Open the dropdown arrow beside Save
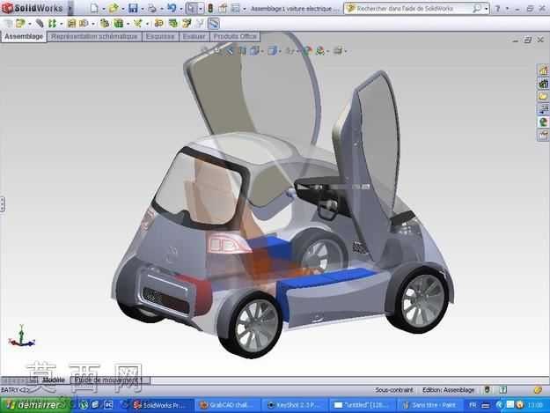The width and height of the screenshot is (550, 413). tap(142, 9)
